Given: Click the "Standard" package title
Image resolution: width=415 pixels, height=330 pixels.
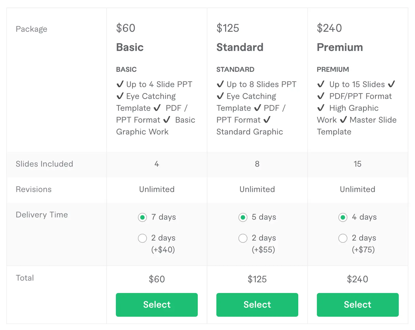Looking at the screenshot, I should 240,47.
